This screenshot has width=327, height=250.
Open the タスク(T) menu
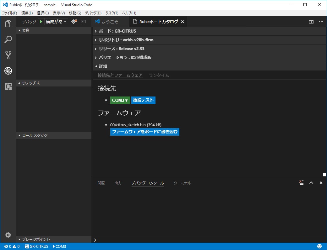tap(112, 13)
